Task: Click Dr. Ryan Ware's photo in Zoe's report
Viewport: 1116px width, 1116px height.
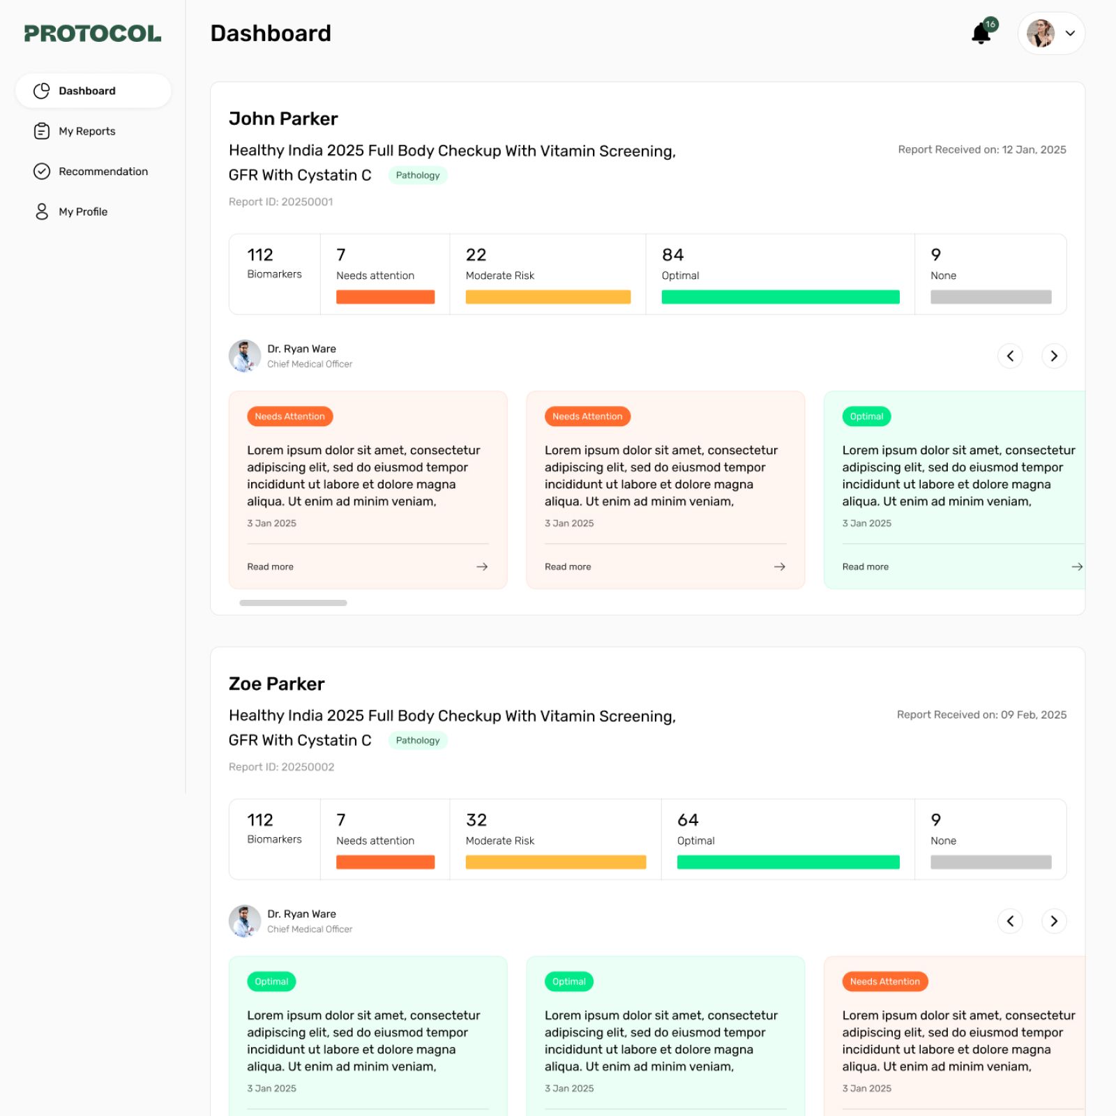Action: pos(245,921)
